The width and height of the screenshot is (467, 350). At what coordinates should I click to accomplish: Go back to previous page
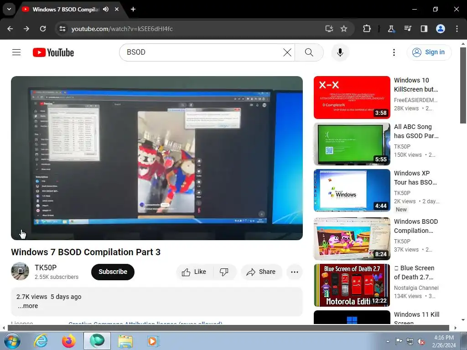click(10, 29)
